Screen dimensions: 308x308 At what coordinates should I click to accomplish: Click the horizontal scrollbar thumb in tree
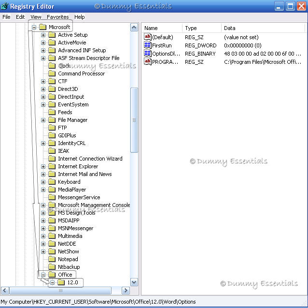pyautogui.click(x=60, y=291)
